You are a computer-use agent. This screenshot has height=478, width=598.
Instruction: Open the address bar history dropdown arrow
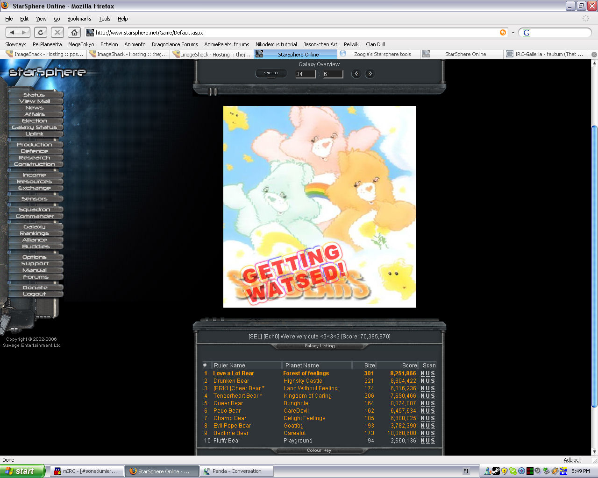[x=513, y=33]
